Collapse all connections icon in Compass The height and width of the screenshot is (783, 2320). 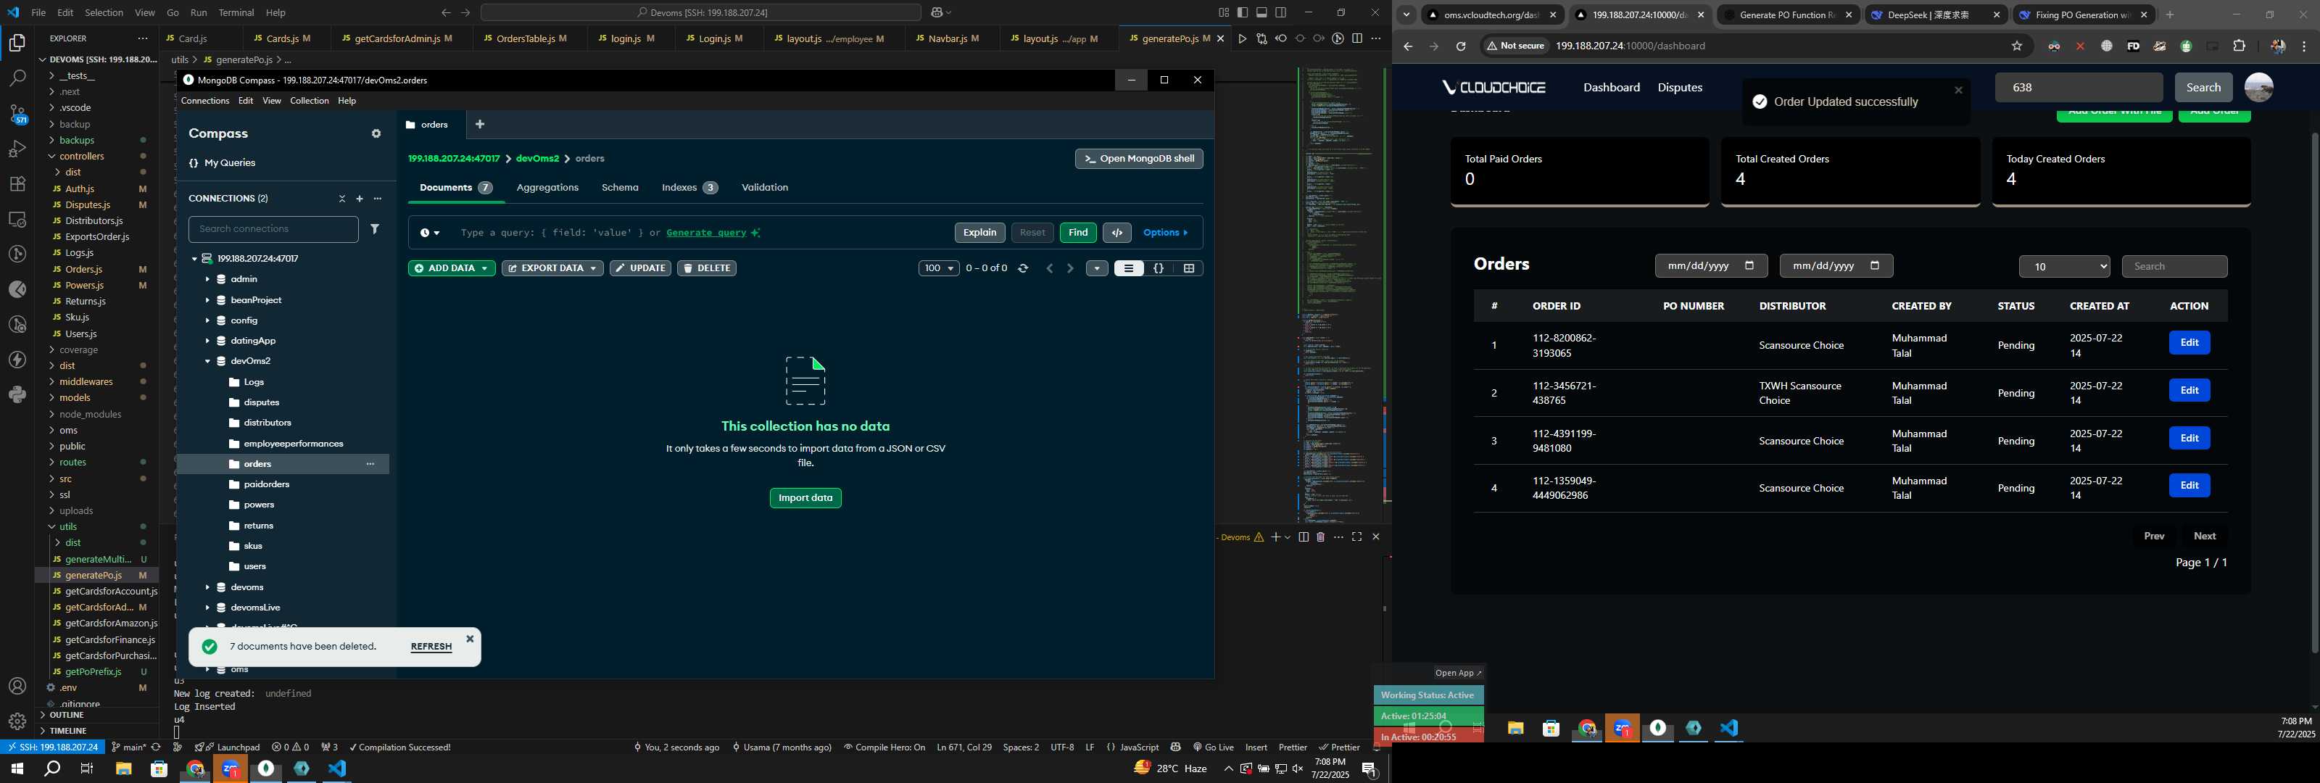pyautogui.click(x=341, y=198)
